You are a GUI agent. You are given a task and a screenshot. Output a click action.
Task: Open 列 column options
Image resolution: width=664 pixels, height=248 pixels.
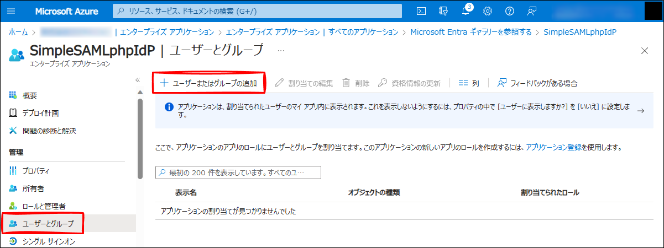pos(469,83)
